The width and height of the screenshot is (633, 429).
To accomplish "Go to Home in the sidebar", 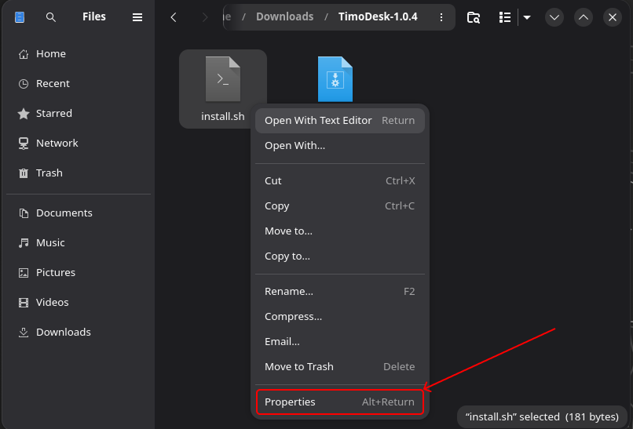I will [79, 53].
